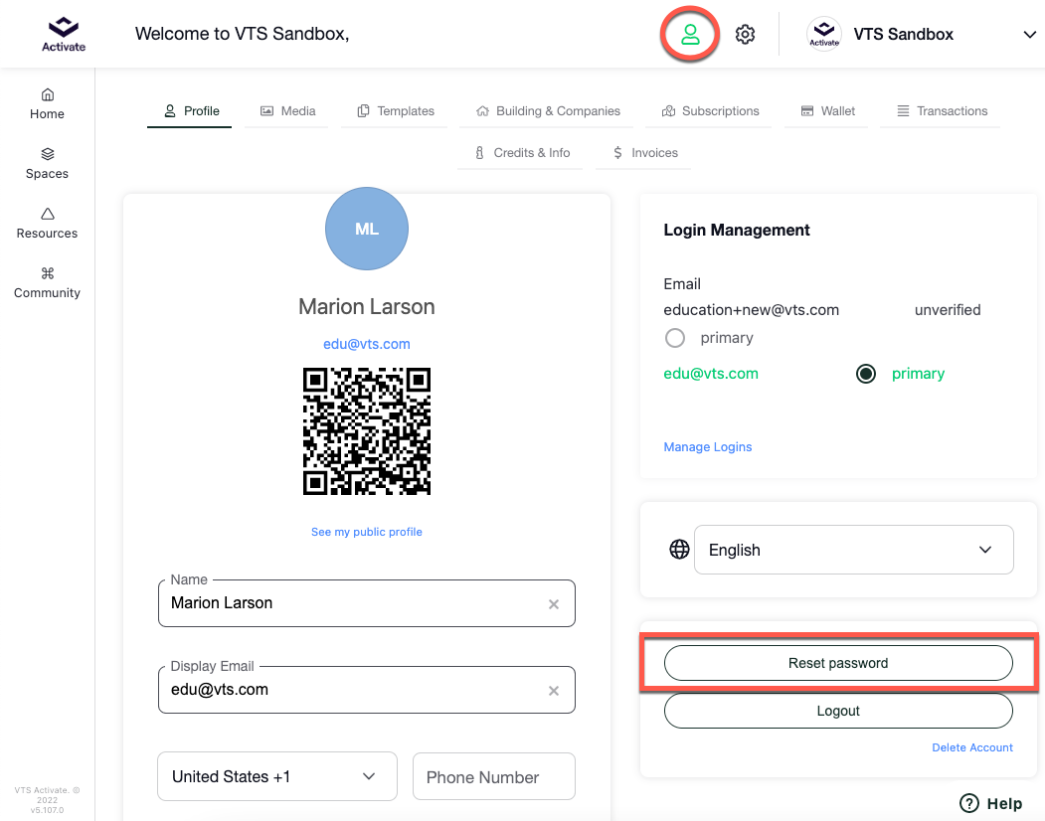Click the Delete Account link

972,747
